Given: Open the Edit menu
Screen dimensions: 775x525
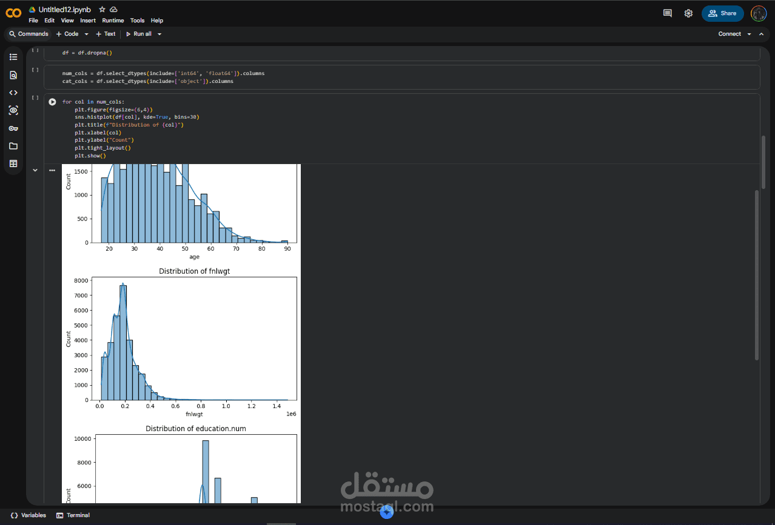Looking at the screenshot, I should 50,21.
